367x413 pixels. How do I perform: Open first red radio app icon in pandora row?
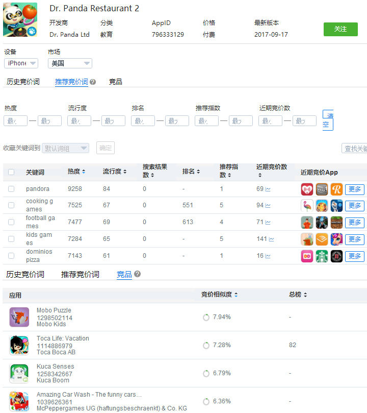click(307, 189)
